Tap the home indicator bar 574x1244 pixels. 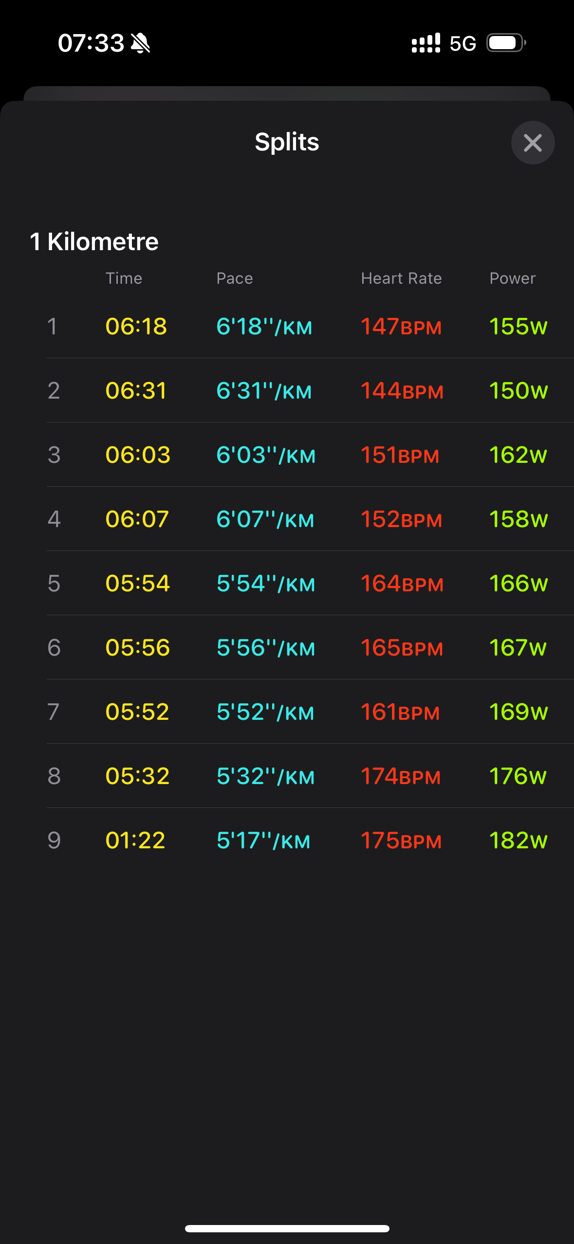[x=287, y=1228]
